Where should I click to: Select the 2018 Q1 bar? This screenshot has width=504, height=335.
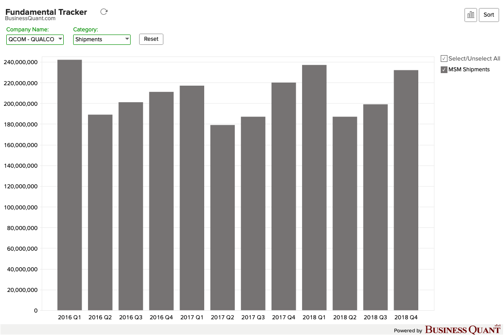(314, 187)
